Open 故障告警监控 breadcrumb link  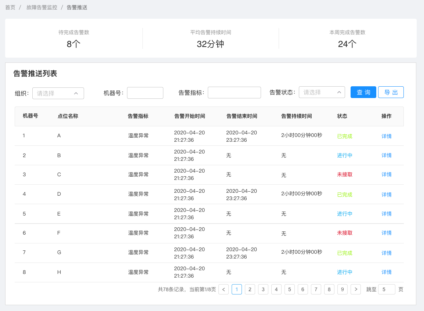(x=42, y=7)
